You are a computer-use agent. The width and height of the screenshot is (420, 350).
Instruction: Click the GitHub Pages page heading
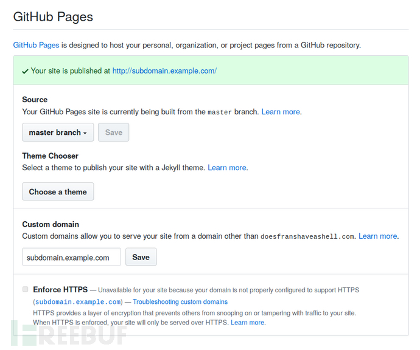53,17
